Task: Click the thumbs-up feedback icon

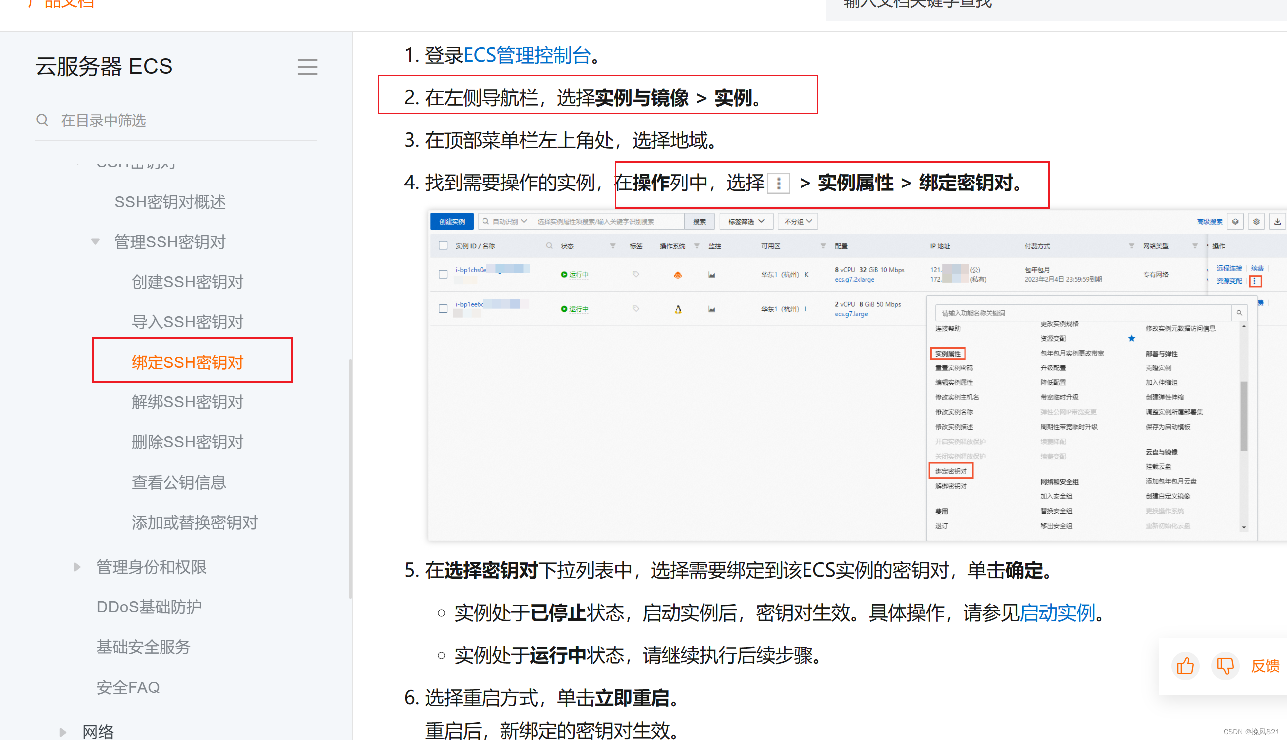Action: 1185,666
